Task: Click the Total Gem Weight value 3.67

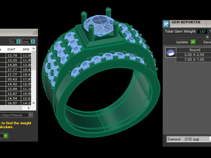Action: tap(202, 32)
